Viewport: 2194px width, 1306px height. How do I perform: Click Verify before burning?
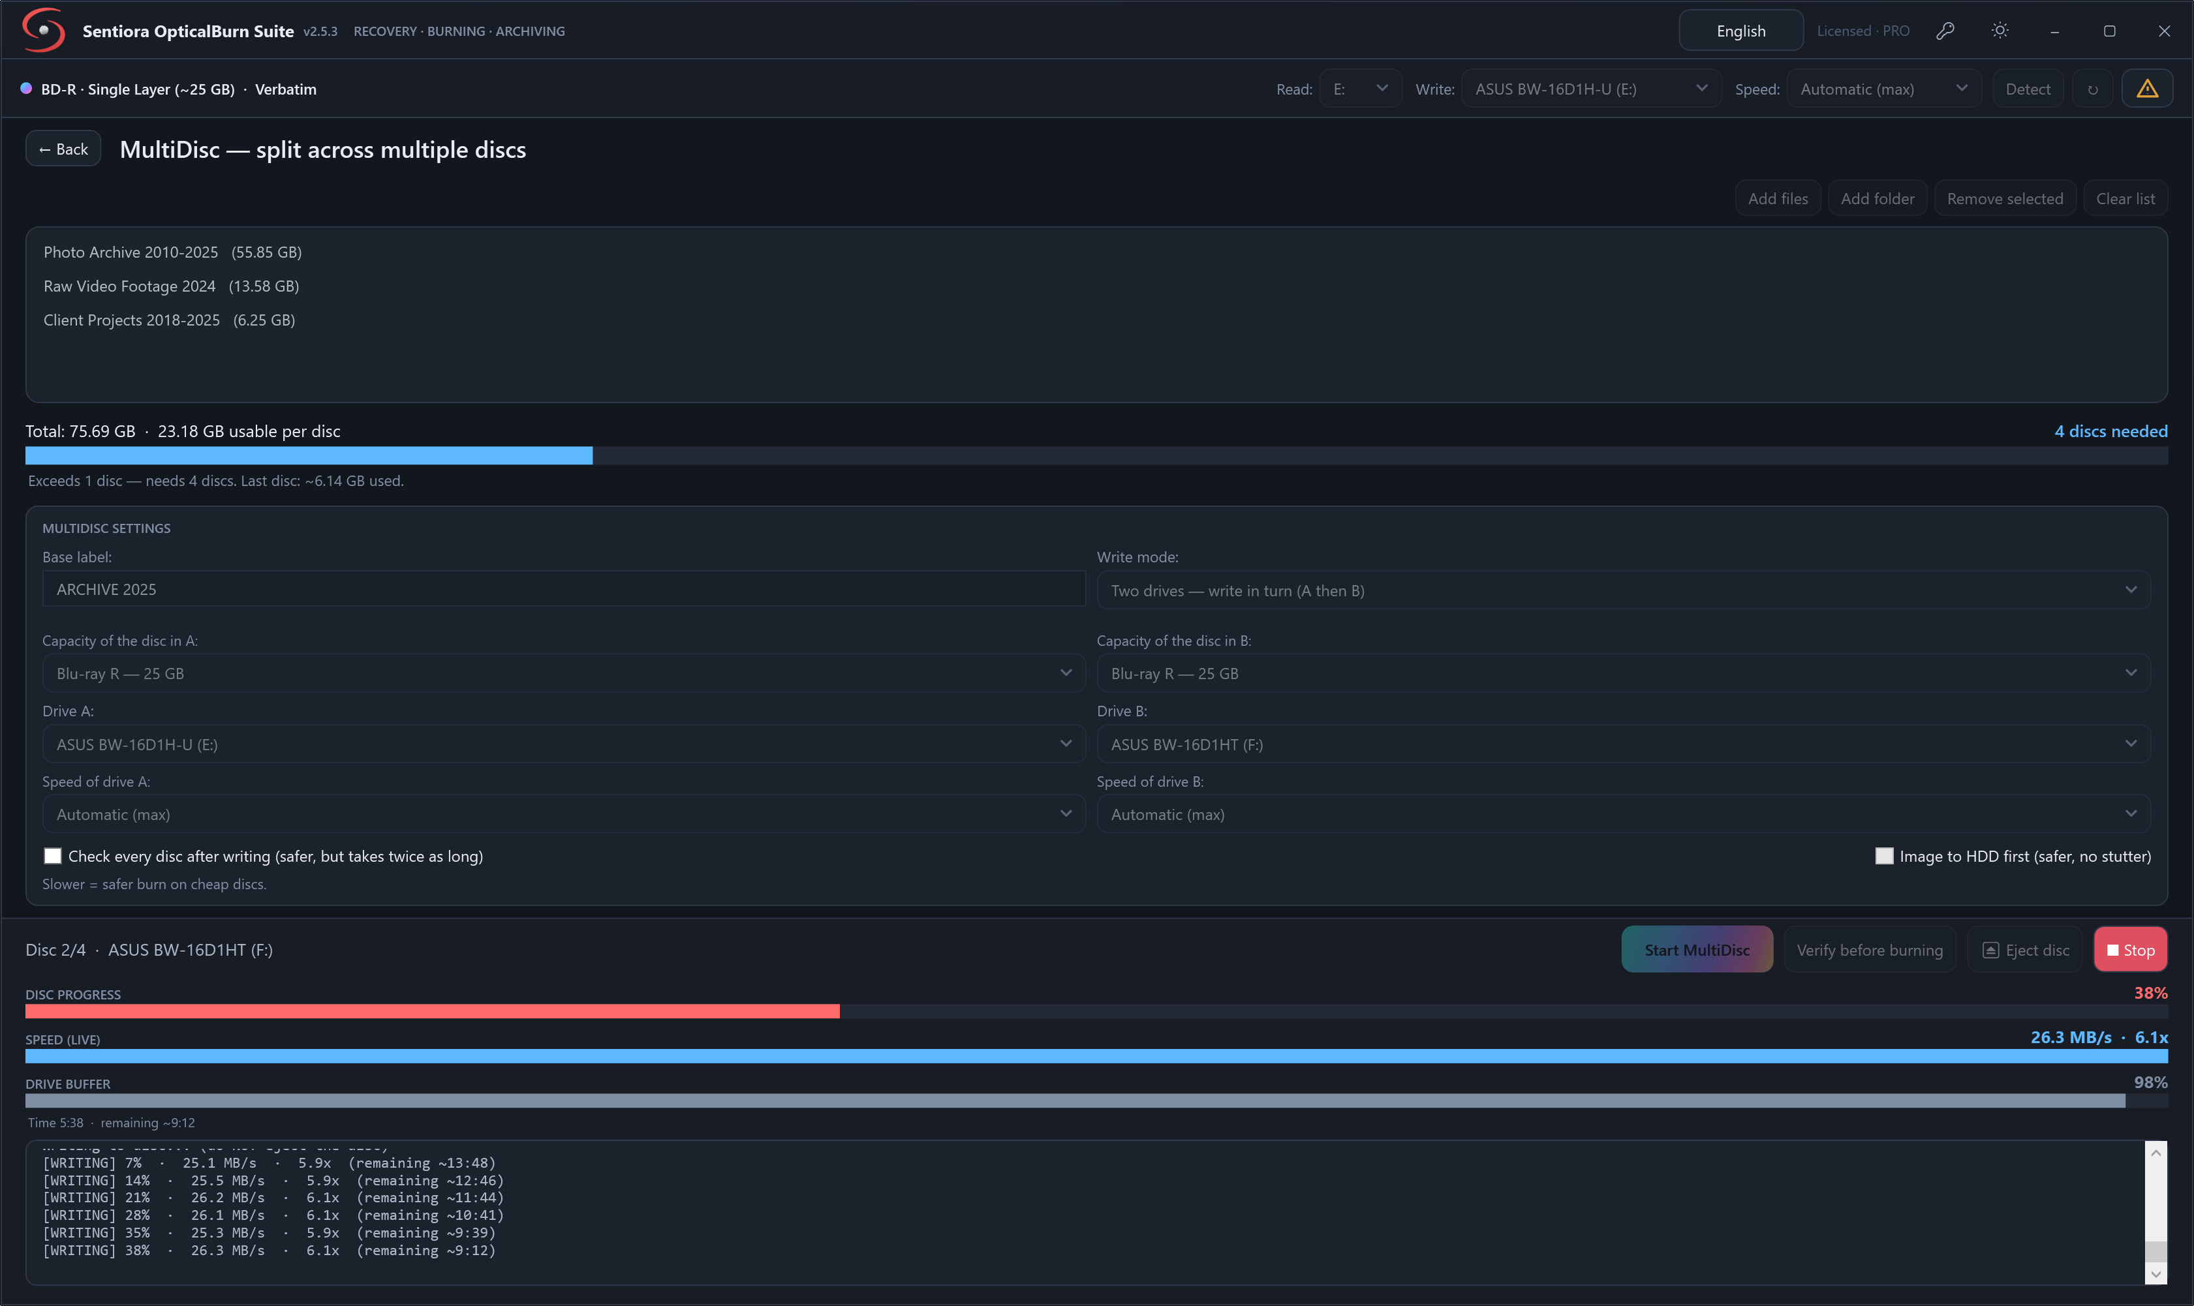pyautogui.click(x=1869, y=950)
